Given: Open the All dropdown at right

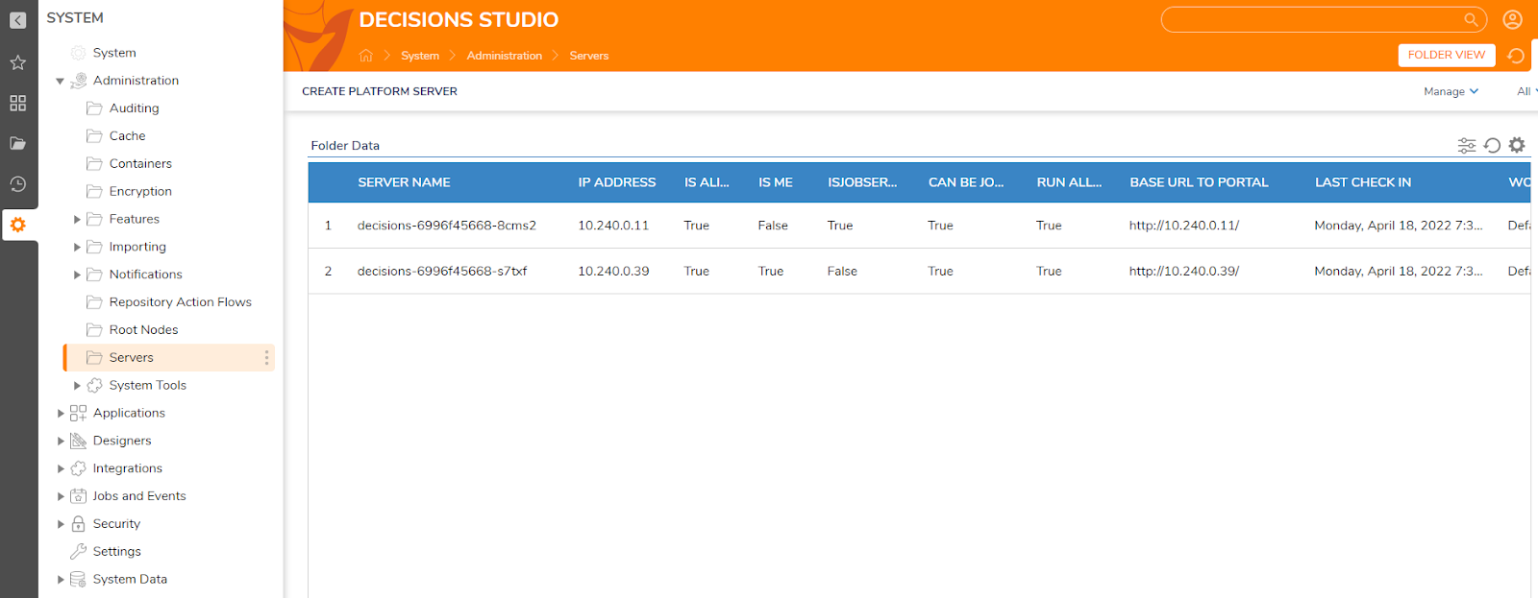Looking at the screenshot, I should [x=1526, y=91].
